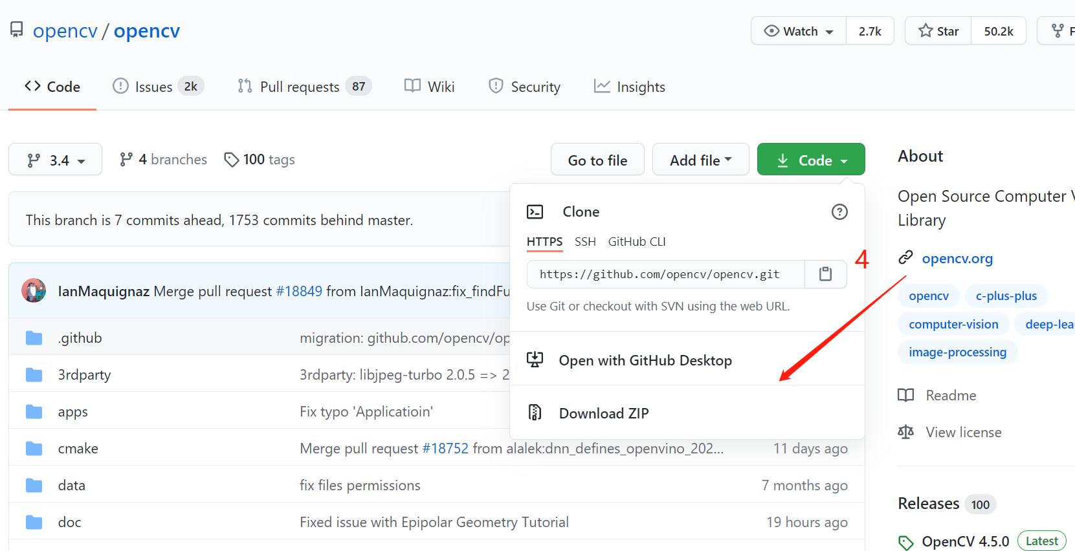Viewport: 1075px width, 551px height.
Task: Open the opencv owner link in header
Action: point(65,30)
